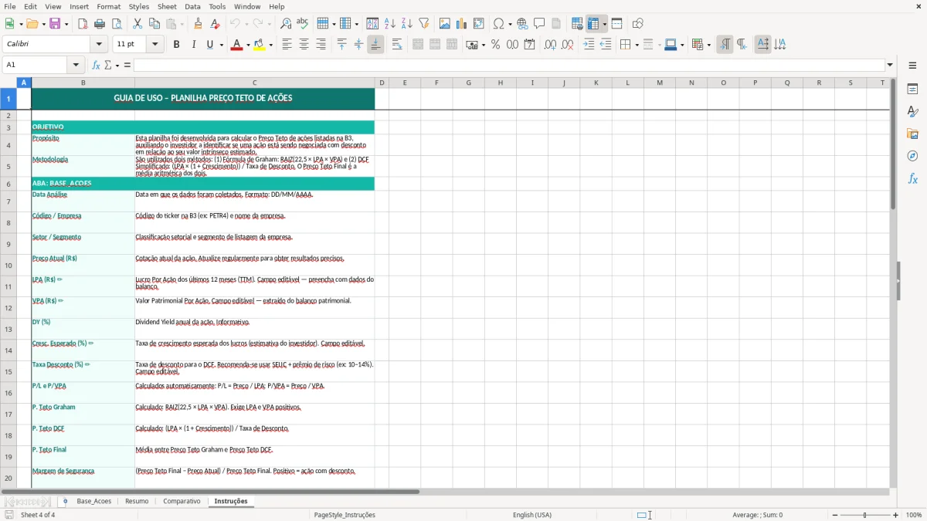Toggle Align Bottom

[375, 45]
